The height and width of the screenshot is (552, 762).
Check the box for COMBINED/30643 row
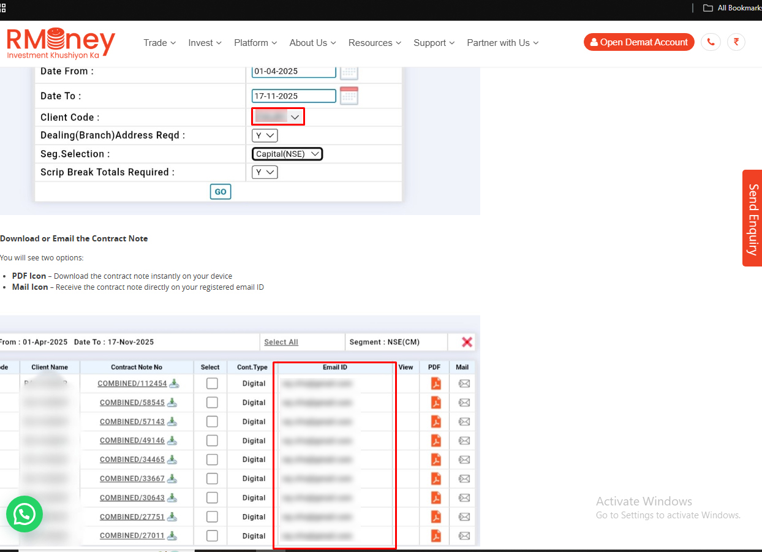[x=212, y=497]
